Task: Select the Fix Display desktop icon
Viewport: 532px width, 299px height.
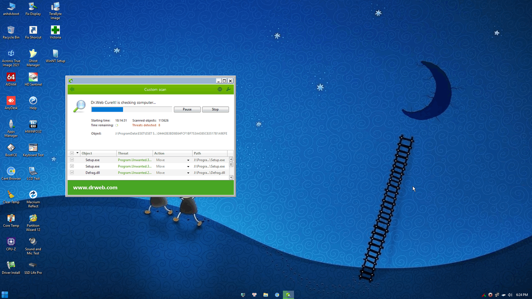Action: coord(33,8)
